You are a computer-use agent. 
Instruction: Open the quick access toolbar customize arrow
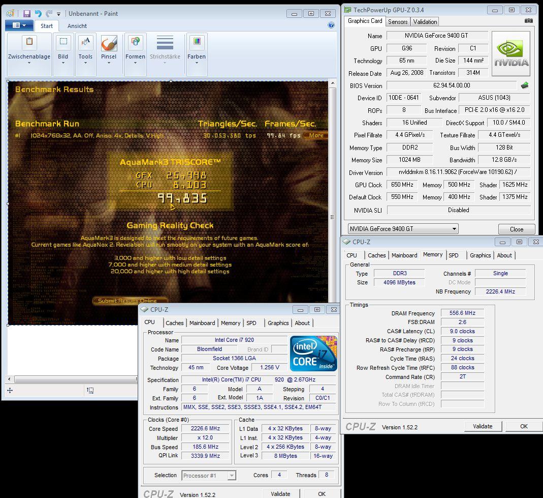tap(58, 14)
